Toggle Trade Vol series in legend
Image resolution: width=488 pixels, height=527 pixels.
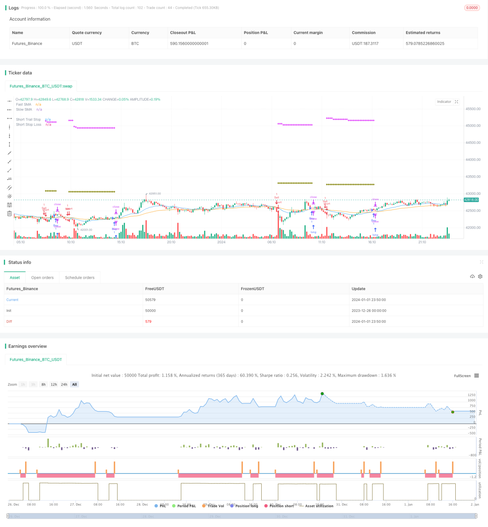tap(213, 506)
